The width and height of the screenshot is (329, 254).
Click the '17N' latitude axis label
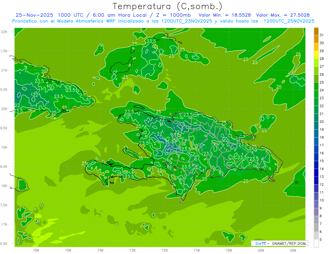(4, 225)
